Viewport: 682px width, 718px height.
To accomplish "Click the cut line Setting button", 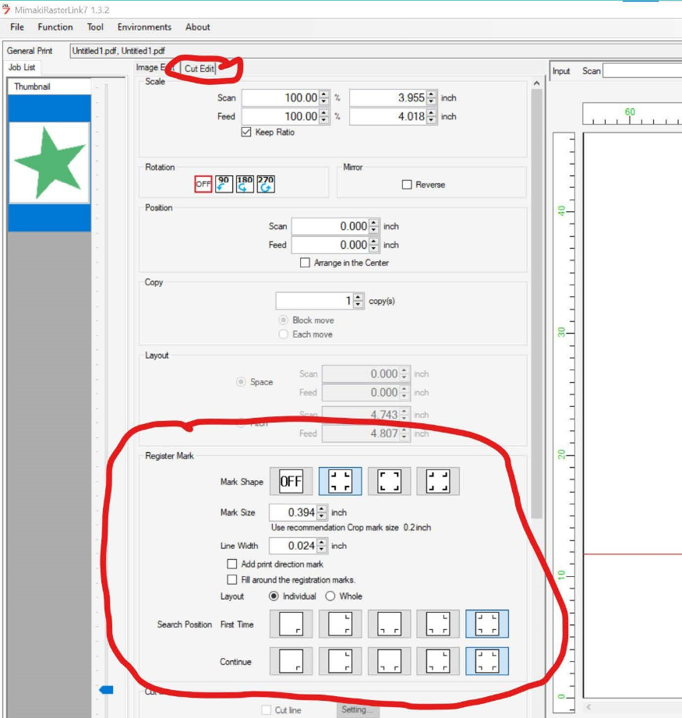I will tap(357, 709).
